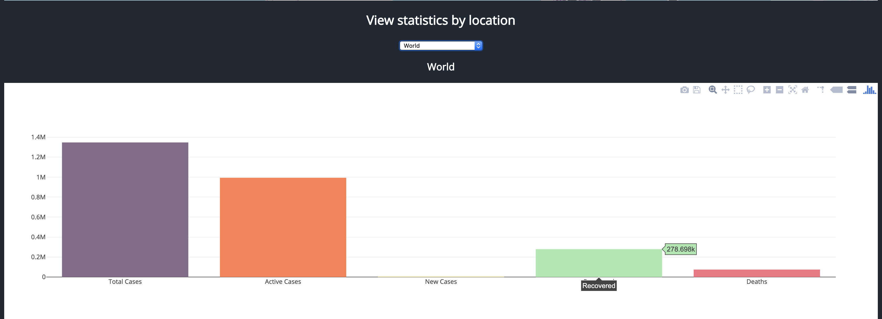Click the location dropdown arrow stepper
The height and width of the screenshot is (319, 882).
coord(478,46)
